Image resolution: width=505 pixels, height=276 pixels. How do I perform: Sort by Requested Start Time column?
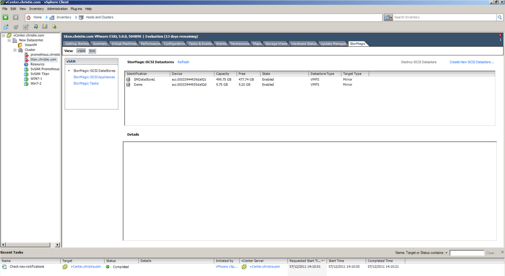coord(307,261)
